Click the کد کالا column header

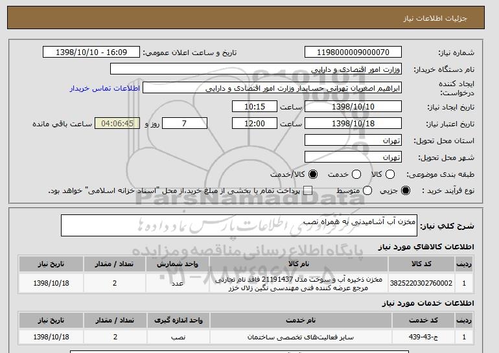pos(421,264)
